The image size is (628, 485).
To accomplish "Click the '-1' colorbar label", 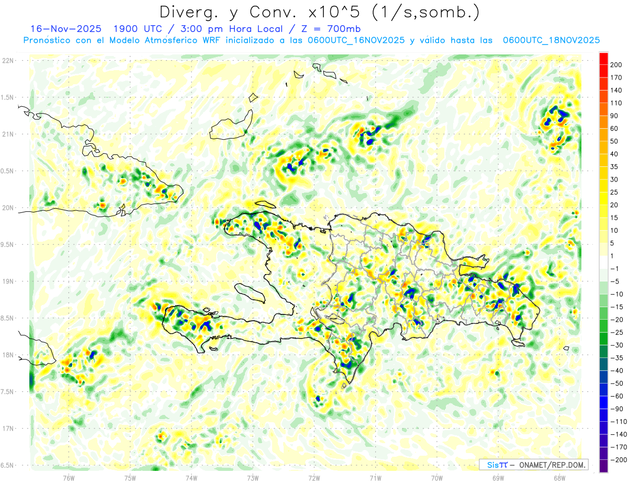I will click(x=615, y=268).
